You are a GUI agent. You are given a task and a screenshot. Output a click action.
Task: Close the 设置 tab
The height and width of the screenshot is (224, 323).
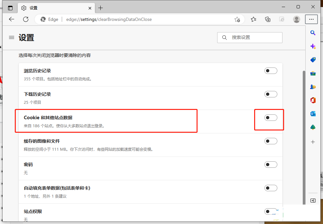[90, 8]
